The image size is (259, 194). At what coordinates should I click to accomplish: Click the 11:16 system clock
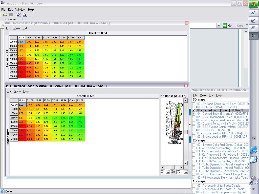point(253,189)
